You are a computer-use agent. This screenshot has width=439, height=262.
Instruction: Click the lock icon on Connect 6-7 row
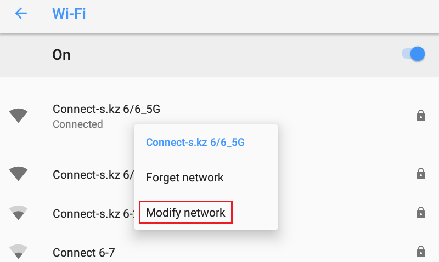421,252
